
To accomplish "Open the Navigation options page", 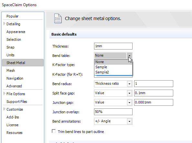I will pos(15,78).
